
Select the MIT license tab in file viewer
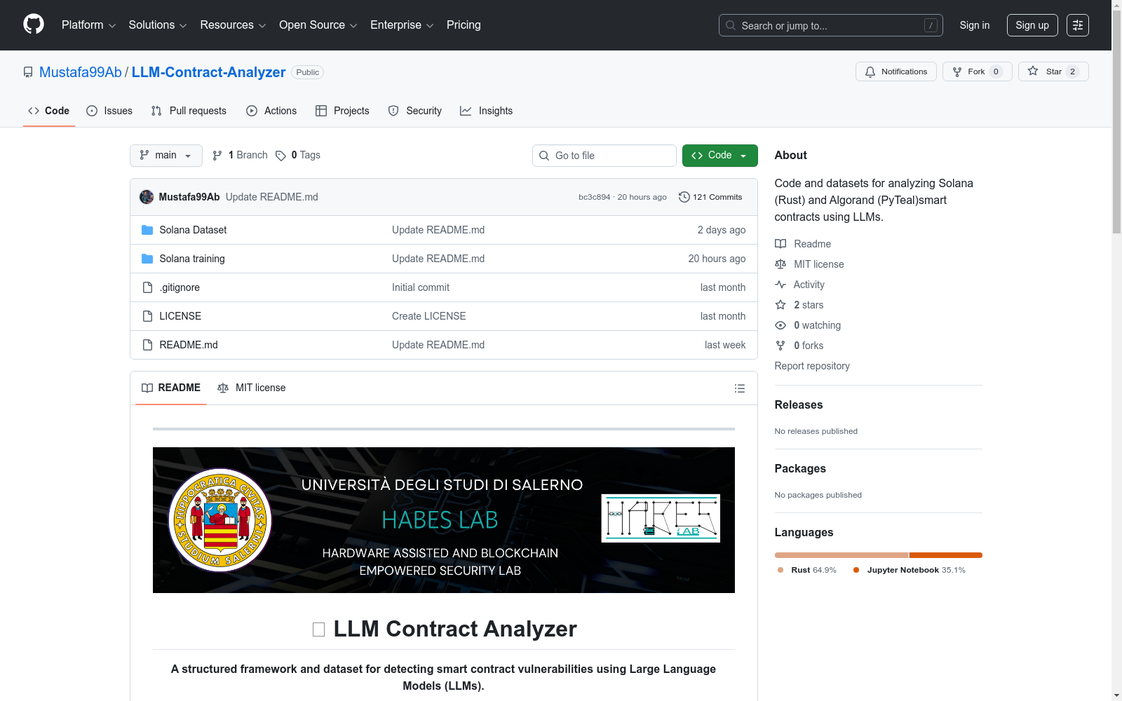point(252,388)
